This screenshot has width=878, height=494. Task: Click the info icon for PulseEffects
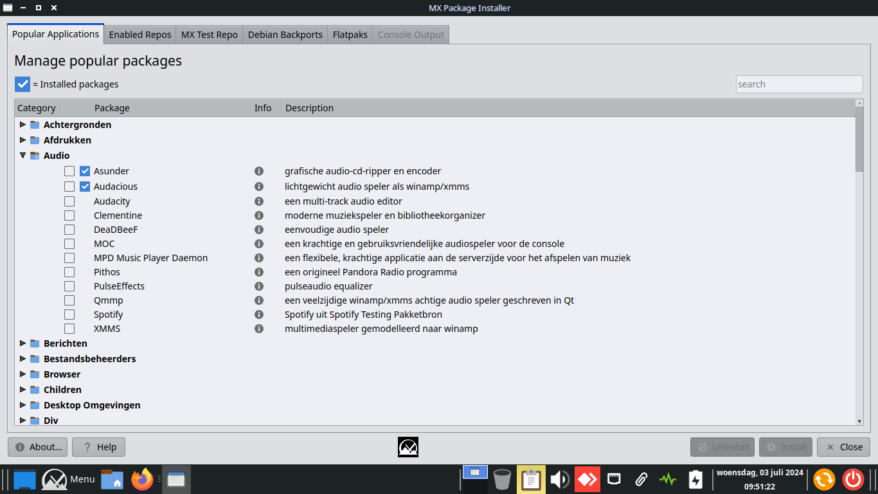tap(259, 286)
